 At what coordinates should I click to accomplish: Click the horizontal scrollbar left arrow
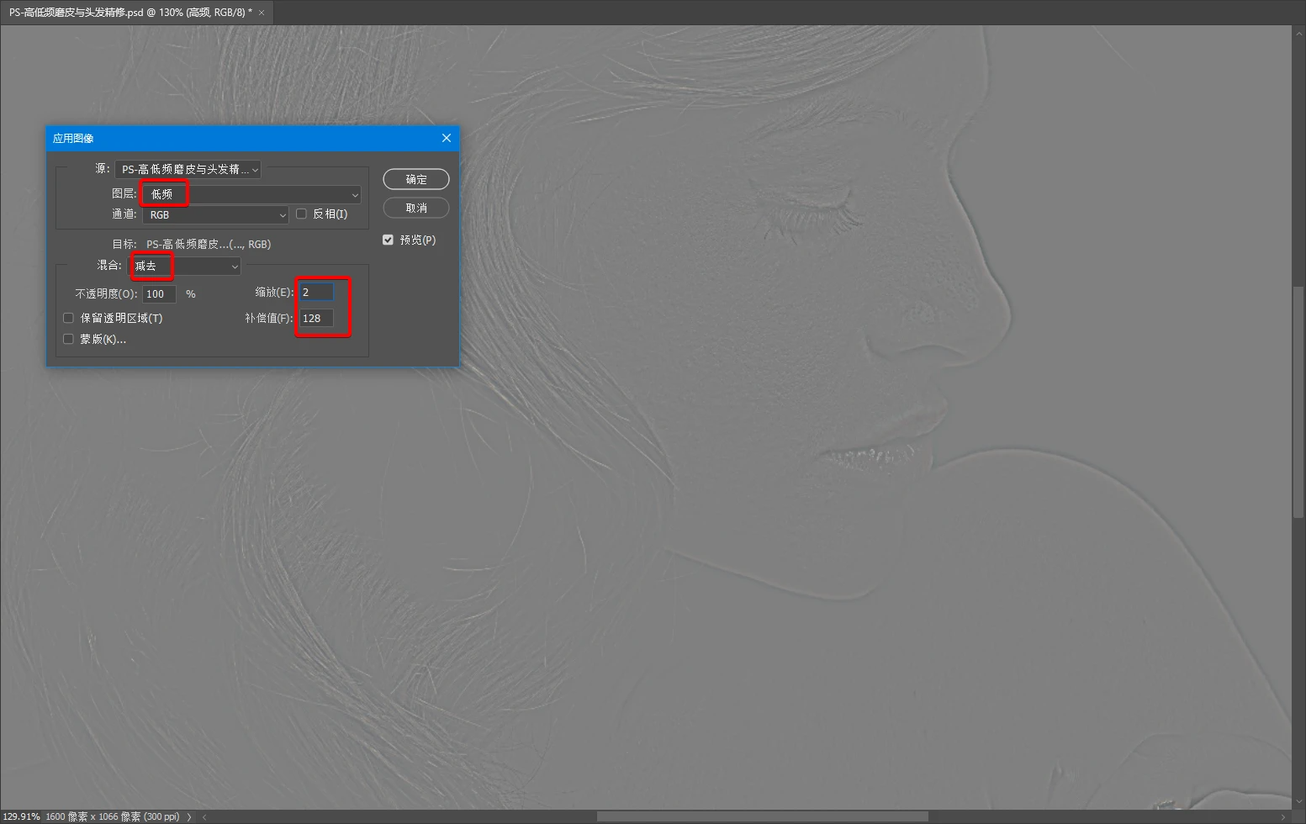click(x=205, y=816)
